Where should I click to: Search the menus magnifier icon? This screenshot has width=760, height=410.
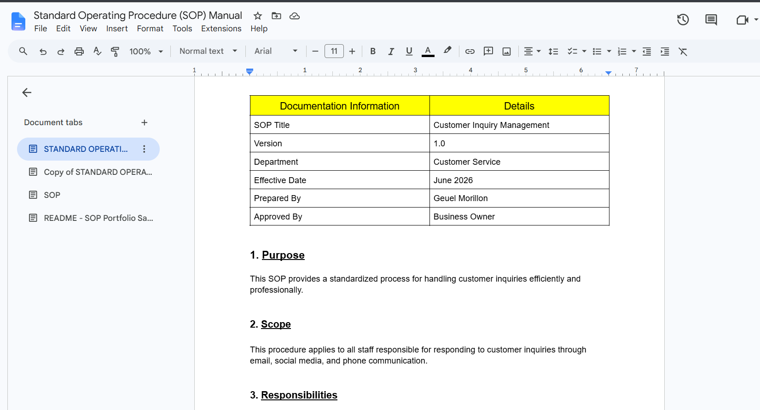[23, 51]
